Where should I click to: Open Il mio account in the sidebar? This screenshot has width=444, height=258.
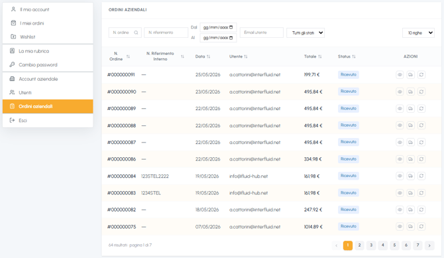pyautogui.click(x=48, y=9)
